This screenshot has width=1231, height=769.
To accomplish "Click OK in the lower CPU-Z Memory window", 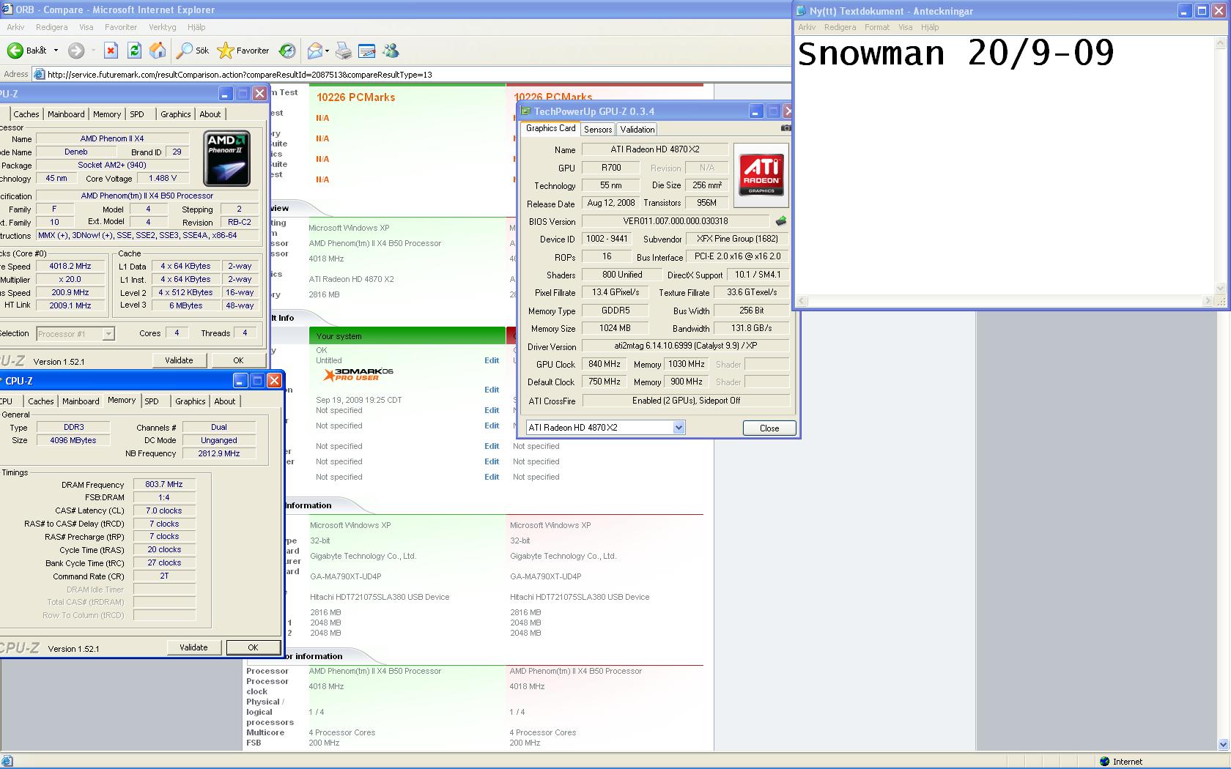I will tap(253, 647).
